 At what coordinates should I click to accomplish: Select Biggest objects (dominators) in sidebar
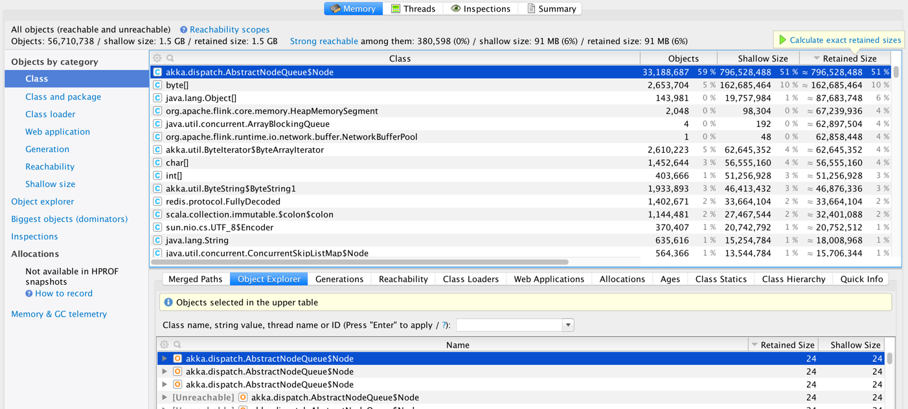69,219
